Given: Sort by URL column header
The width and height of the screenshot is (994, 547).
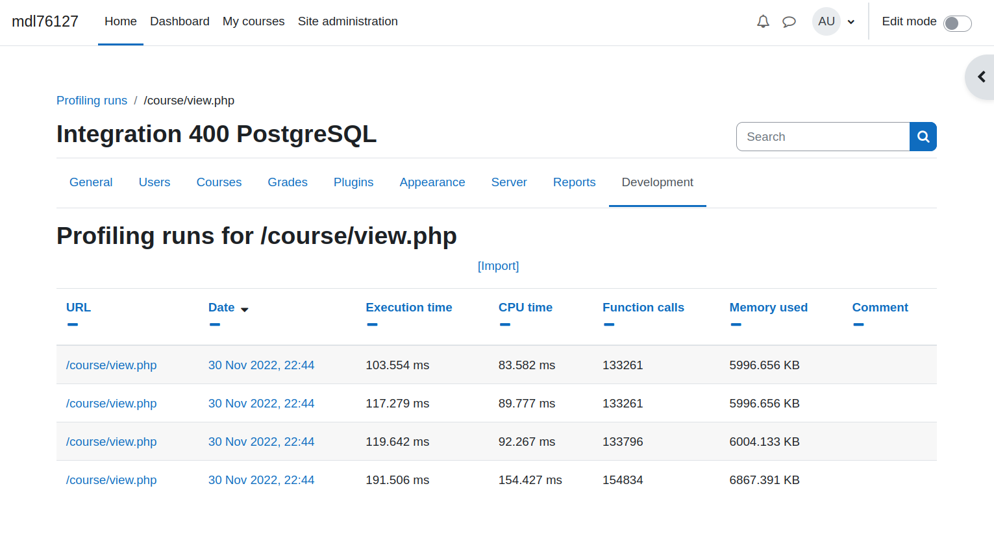Looking at the screenshot, I should pyautogui.click(x=79, y=308).
